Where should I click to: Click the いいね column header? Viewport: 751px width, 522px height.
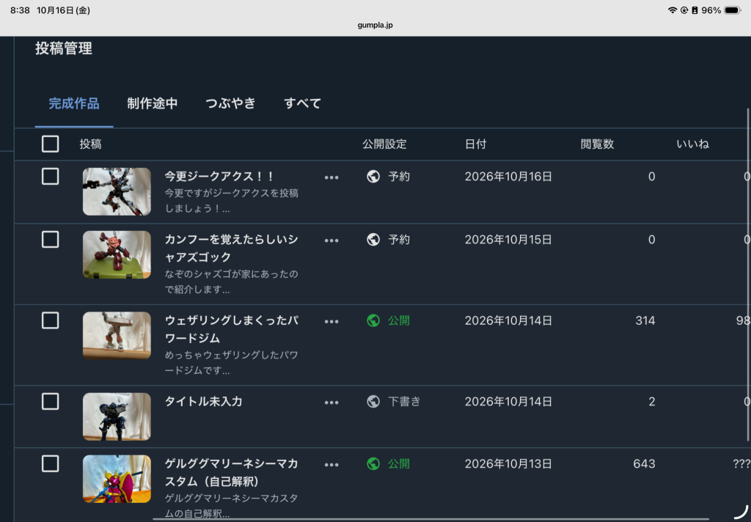coord(692,144)
